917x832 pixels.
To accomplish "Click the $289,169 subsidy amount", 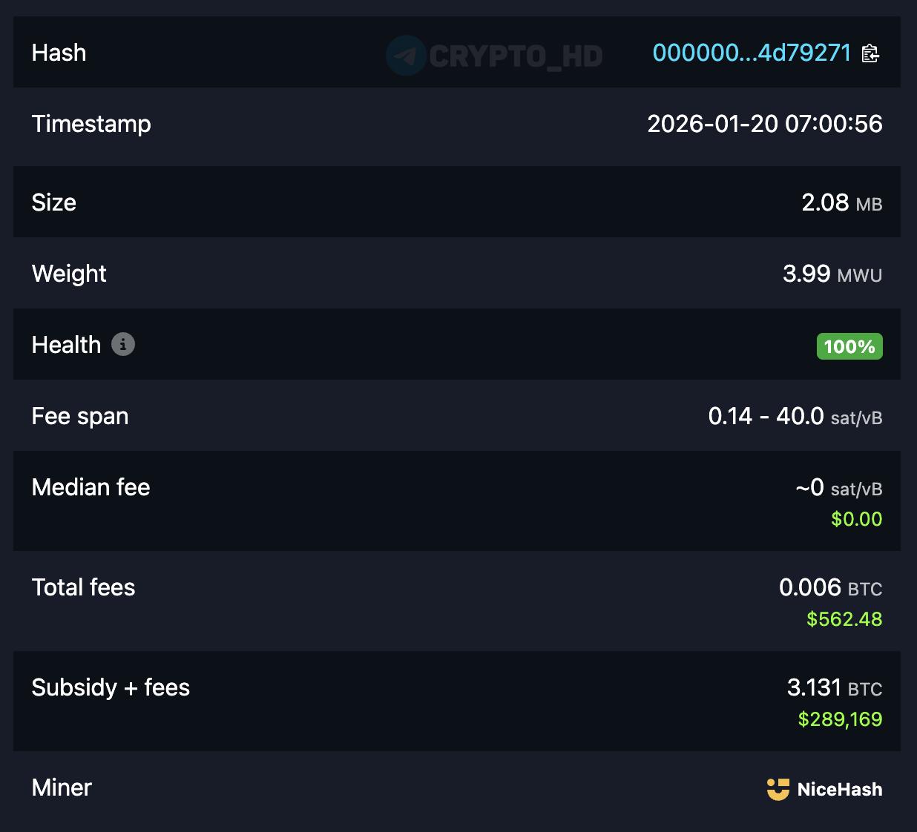I will point(840,719).
